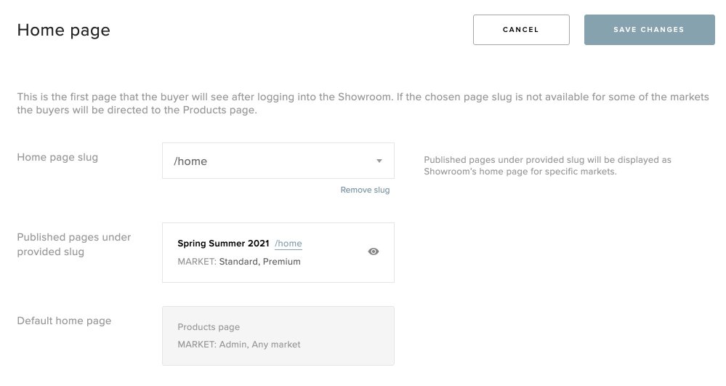The height and width of the screenshot is (386, 726).
Task: Click the Cancel button
Action: click(520, 30)
